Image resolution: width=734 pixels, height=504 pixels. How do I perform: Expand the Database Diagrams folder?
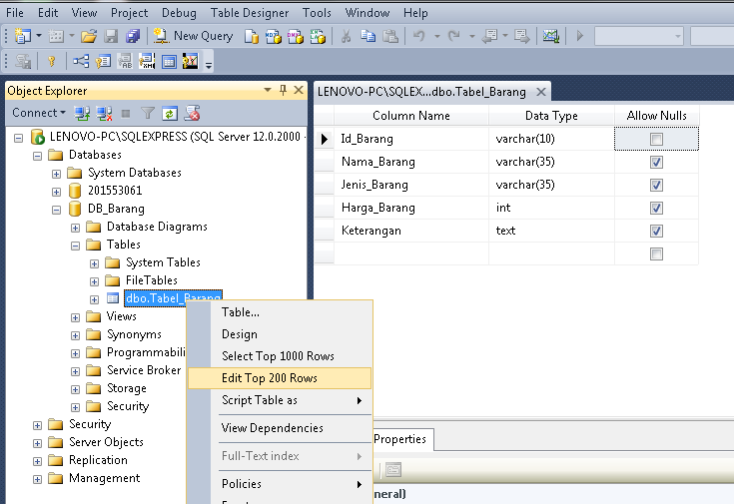point(75,228)
